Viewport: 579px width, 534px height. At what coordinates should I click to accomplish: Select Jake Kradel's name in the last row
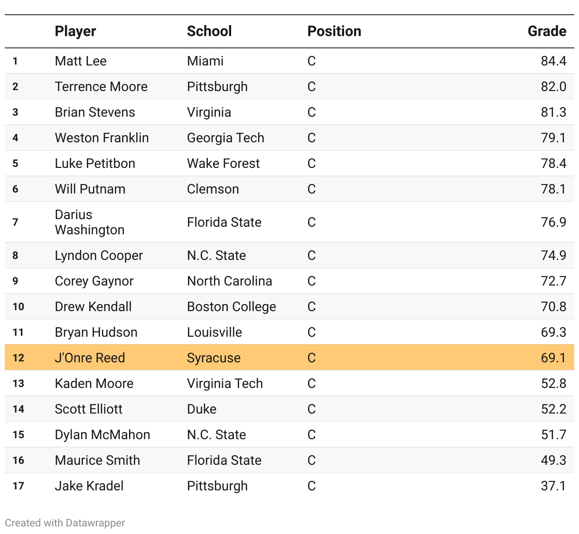coord(89,486)
